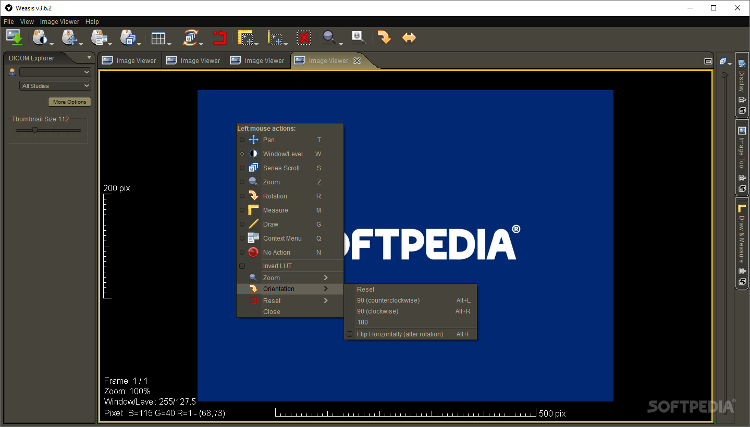The height and width of the screenshot is (427, 750).
Task: Switch to the first Image Viewer tab
Action: point(130,60)
